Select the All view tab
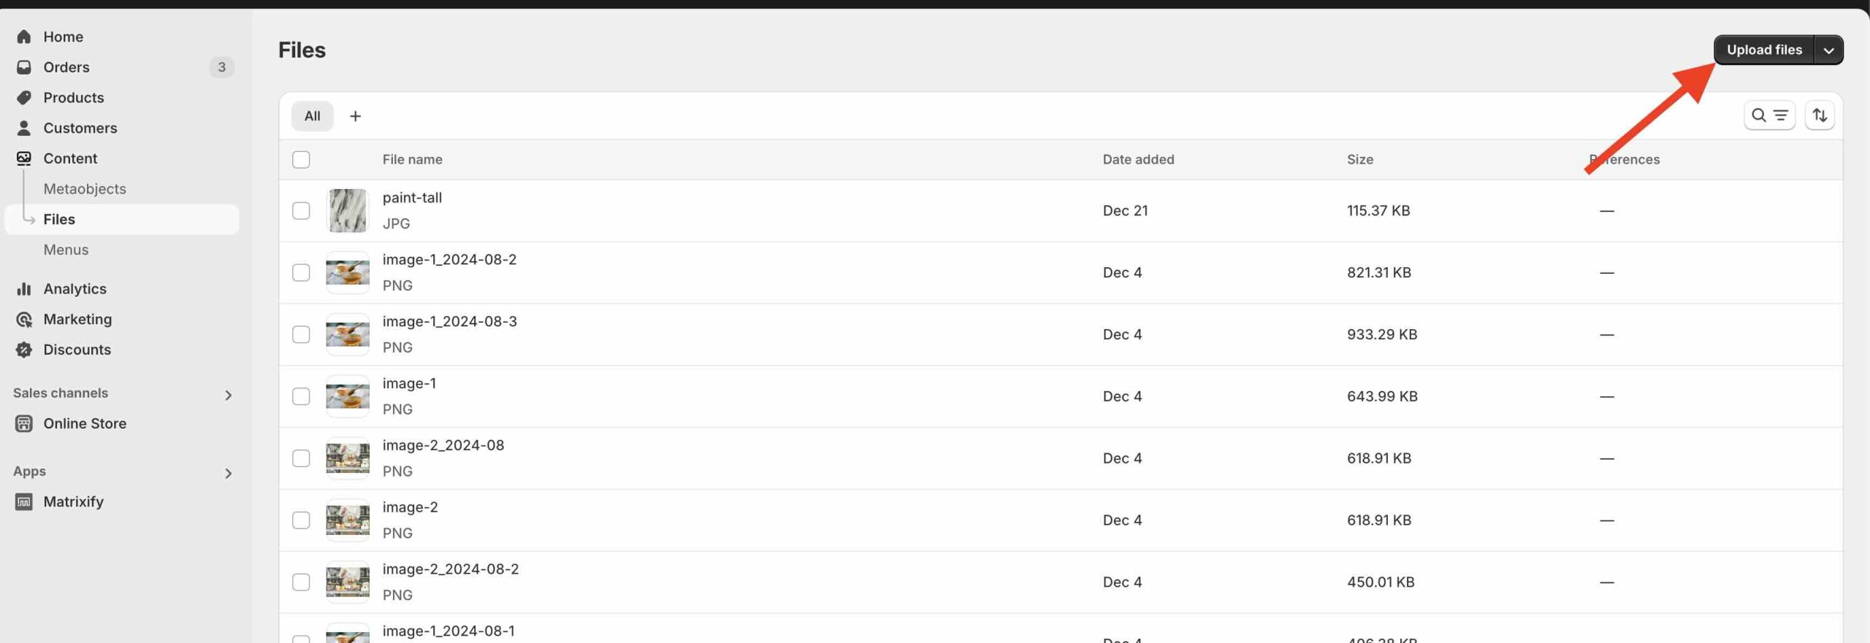This screenshot has width=1870, height=643. 312,116
